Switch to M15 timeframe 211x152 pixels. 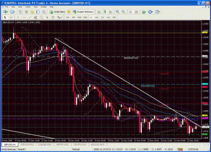79,17
